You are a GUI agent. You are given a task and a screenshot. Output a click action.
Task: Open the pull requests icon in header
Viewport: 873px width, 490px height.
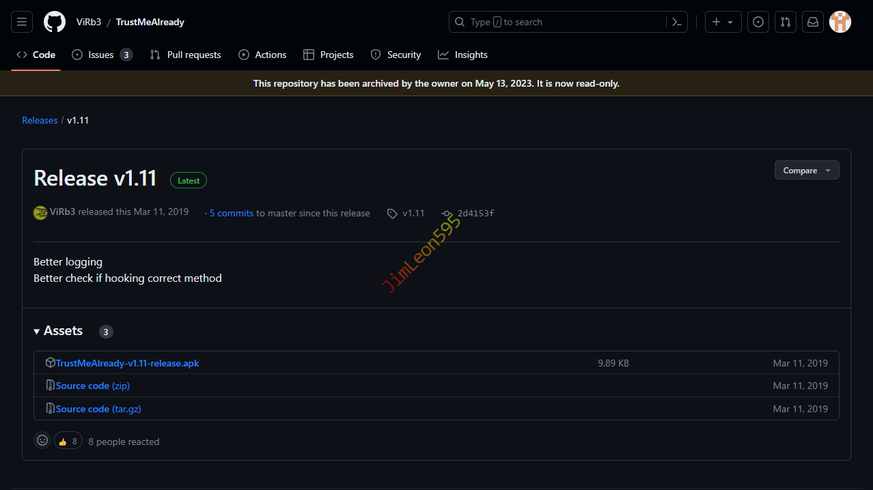[x=785, y=22]
